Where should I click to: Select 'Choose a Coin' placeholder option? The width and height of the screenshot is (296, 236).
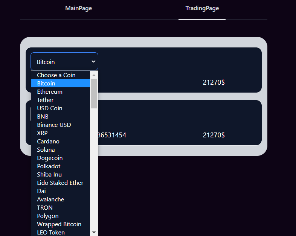click(x=61, y=75)
